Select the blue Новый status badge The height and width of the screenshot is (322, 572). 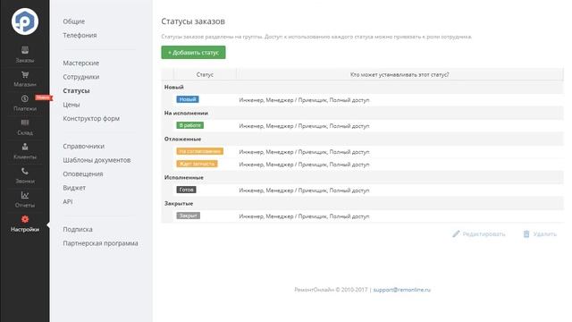[x=188, y=99]
